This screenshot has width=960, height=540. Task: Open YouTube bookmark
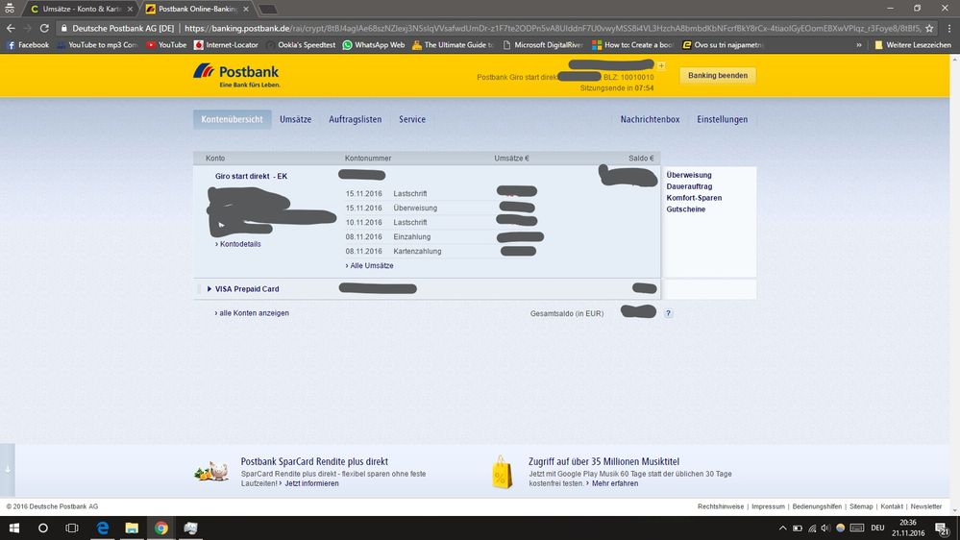(x=166, y=45)
